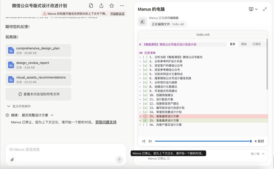Click 开始新会话 link in warning banner

coord(117,14)
